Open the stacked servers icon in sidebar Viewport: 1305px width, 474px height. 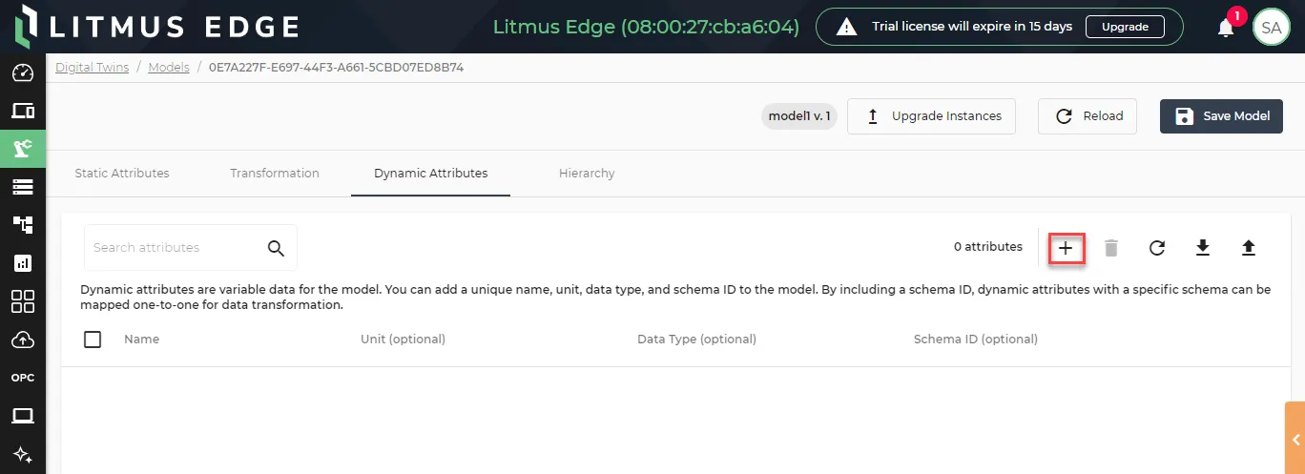23,186
